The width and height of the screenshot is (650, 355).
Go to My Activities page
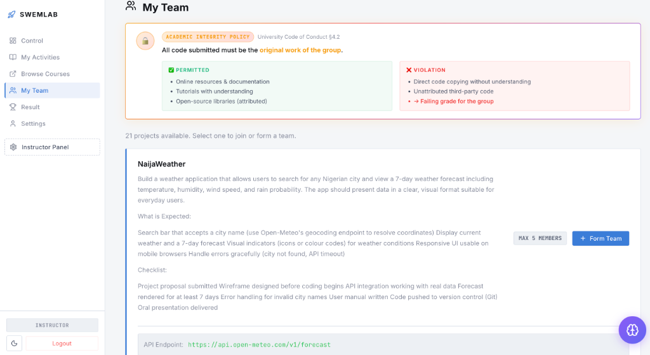(x=52, y=57)
